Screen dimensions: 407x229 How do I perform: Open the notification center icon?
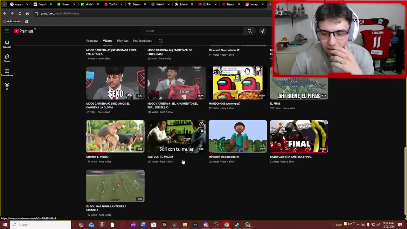click(400, 225)
